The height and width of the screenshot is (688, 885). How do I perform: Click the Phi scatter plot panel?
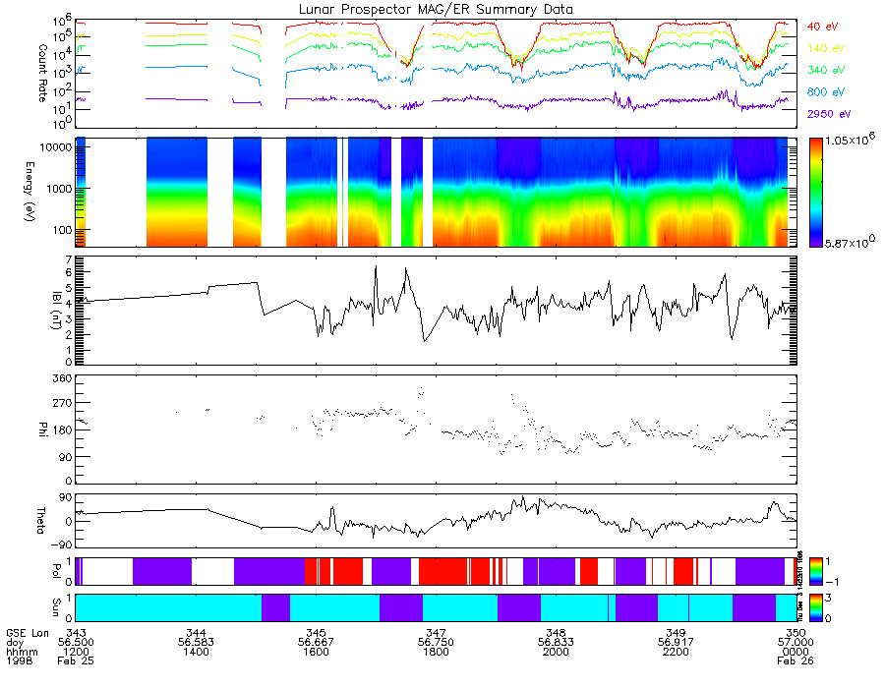point(436,430)
